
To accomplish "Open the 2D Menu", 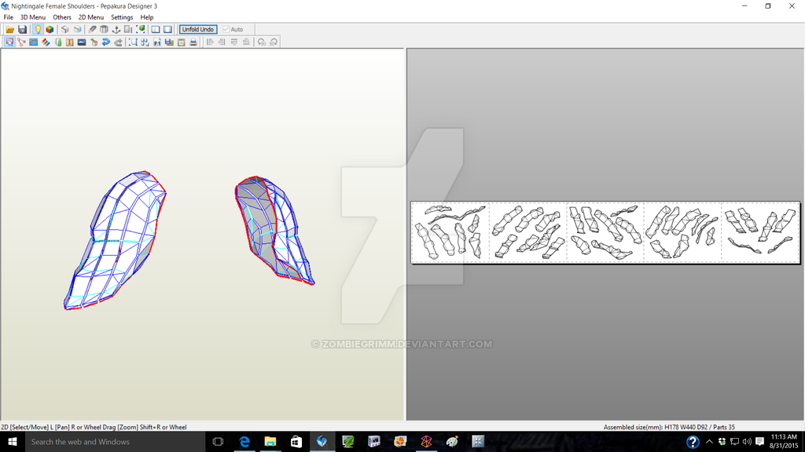I will point(91,17).
